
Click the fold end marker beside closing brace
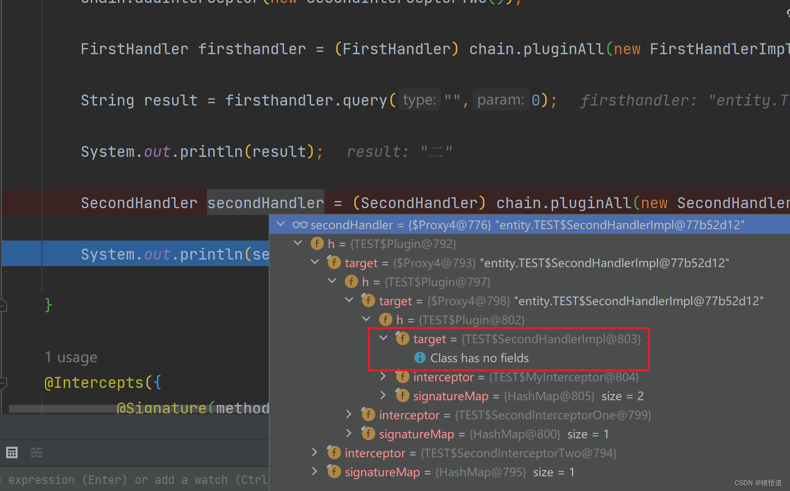coord(3,305)
